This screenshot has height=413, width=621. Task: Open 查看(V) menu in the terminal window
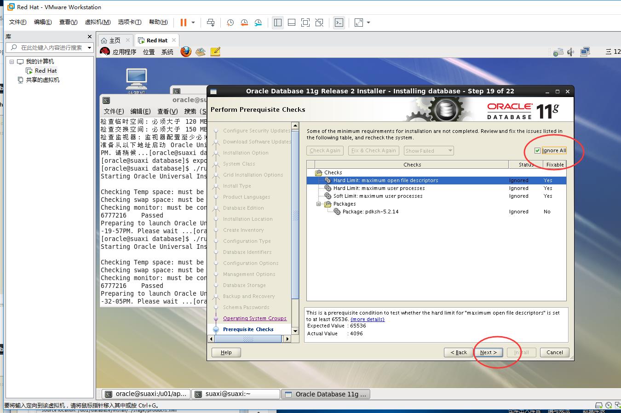[x=167, y=111]
